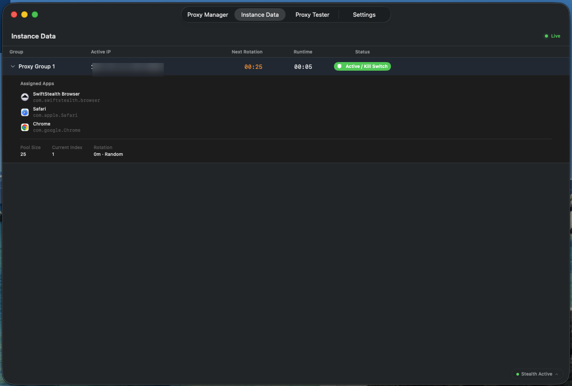Click the Rotation value 0m · Random
The width and height of the screenshot is (572, 386).
click(108, 154)
